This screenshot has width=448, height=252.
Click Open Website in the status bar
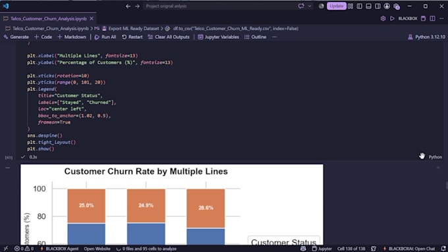[x=97, y=249]
